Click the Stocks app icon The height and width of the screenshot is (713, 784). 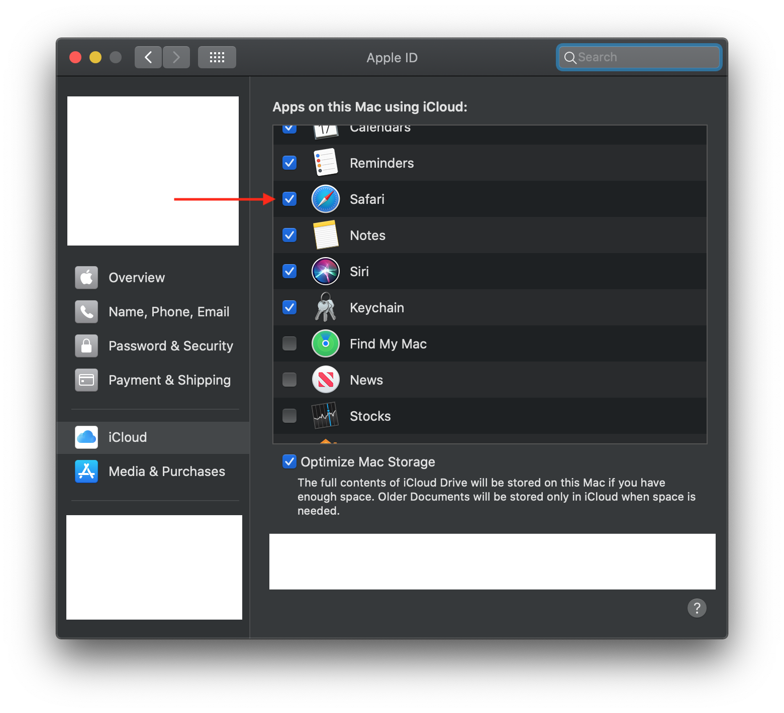pos(326,416)
